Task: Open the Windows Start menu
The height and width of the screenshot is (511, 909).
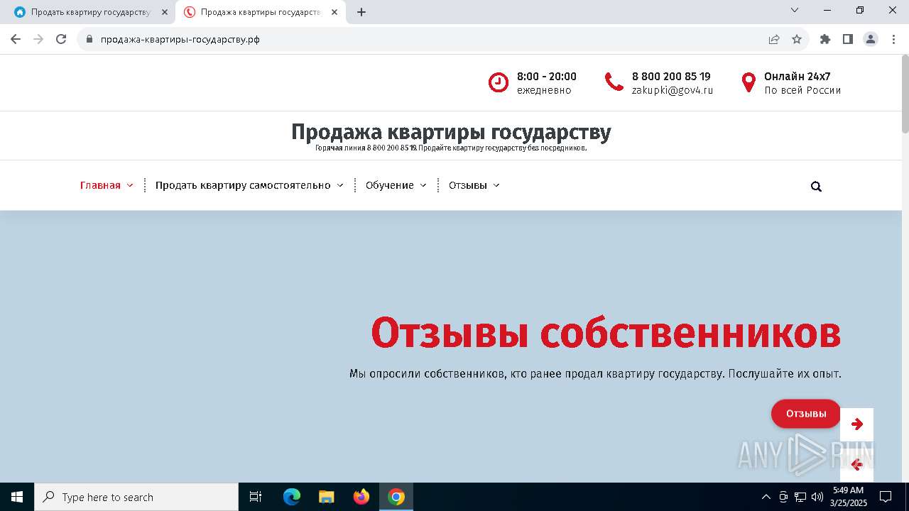Action: click(x=17, y=497)
